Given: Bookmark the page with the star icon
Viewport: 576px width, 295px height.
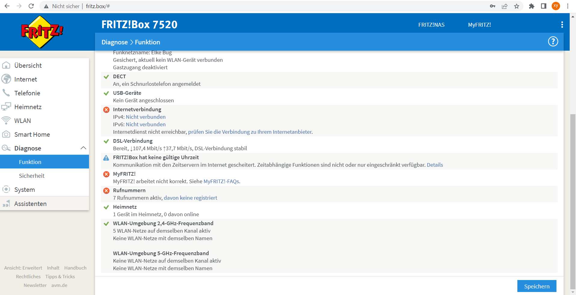Looking at the screenshot, I should [516, 6].
